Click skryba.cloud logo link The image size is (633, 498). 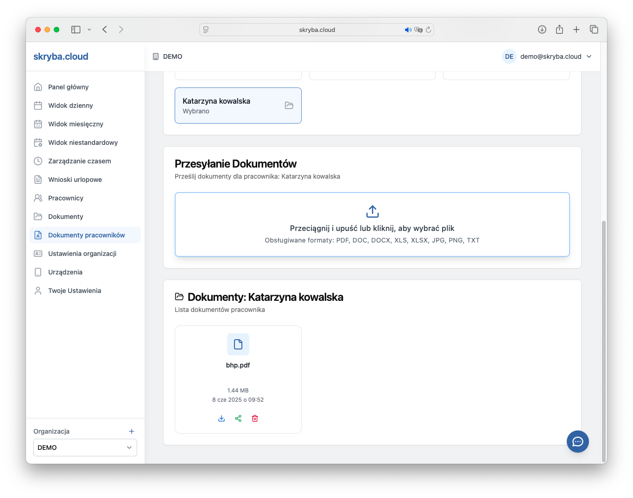click(61, 56)
